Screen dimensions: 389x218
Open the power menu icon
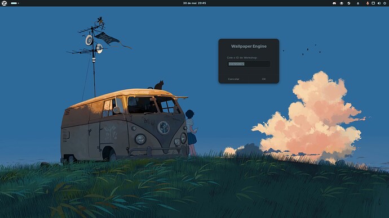point(385,3)
